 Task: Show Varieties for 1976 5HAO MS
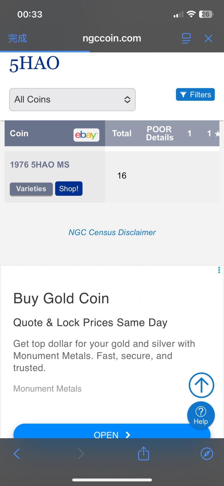point(31,189)
